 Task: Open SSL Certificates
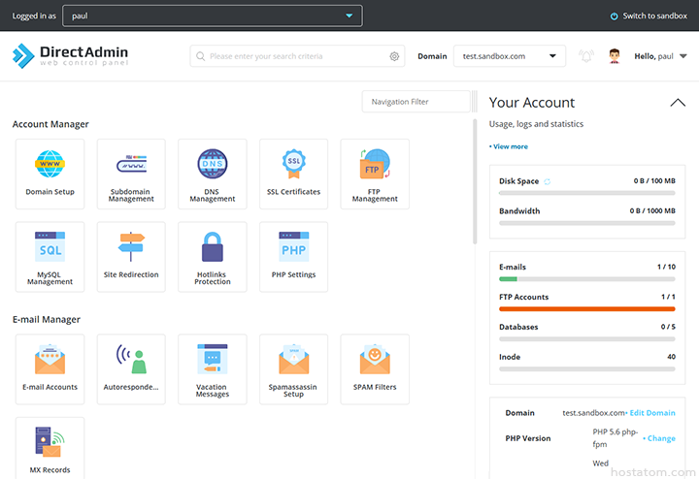click(293, 174)
